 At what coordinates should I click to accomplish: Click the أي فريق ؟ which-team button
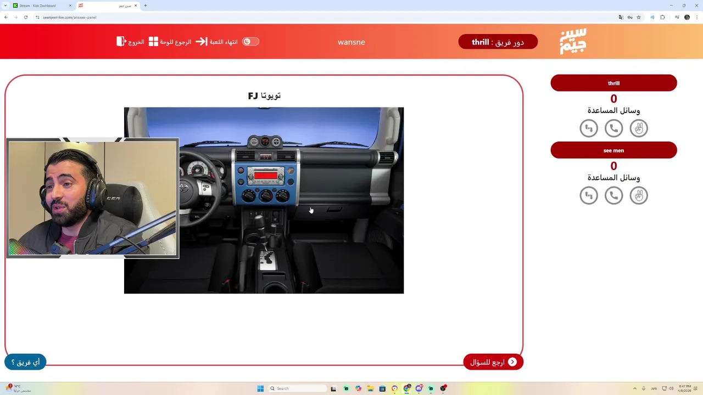point(25,362)
